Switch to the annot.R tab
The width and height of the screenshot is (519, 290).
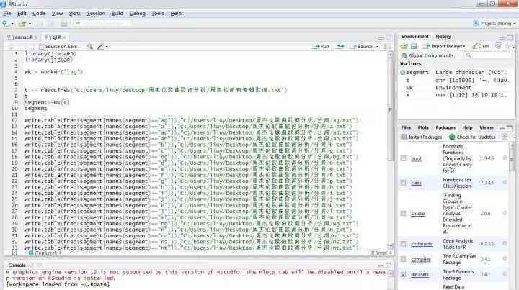pos(22,37)
